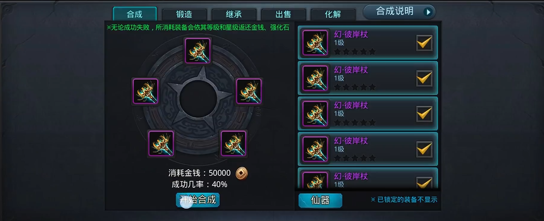Click the empty center circle of the synthesis wheel

pos(198,99)
